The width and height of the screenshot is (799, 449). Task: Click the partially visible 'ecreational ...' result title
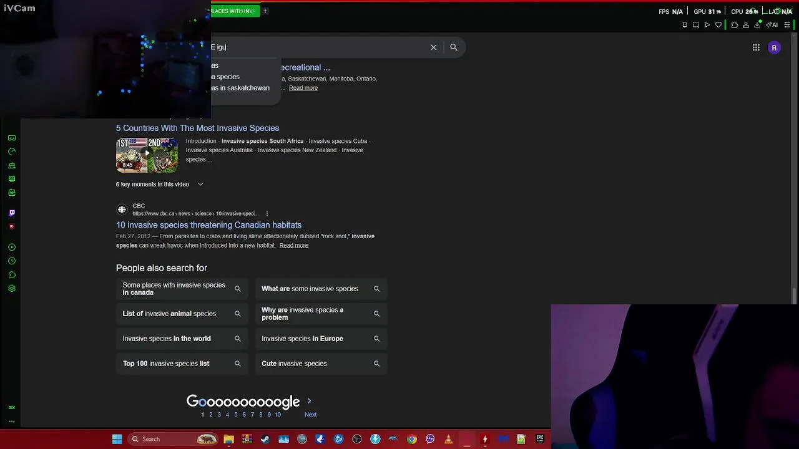tap(305, 67)
